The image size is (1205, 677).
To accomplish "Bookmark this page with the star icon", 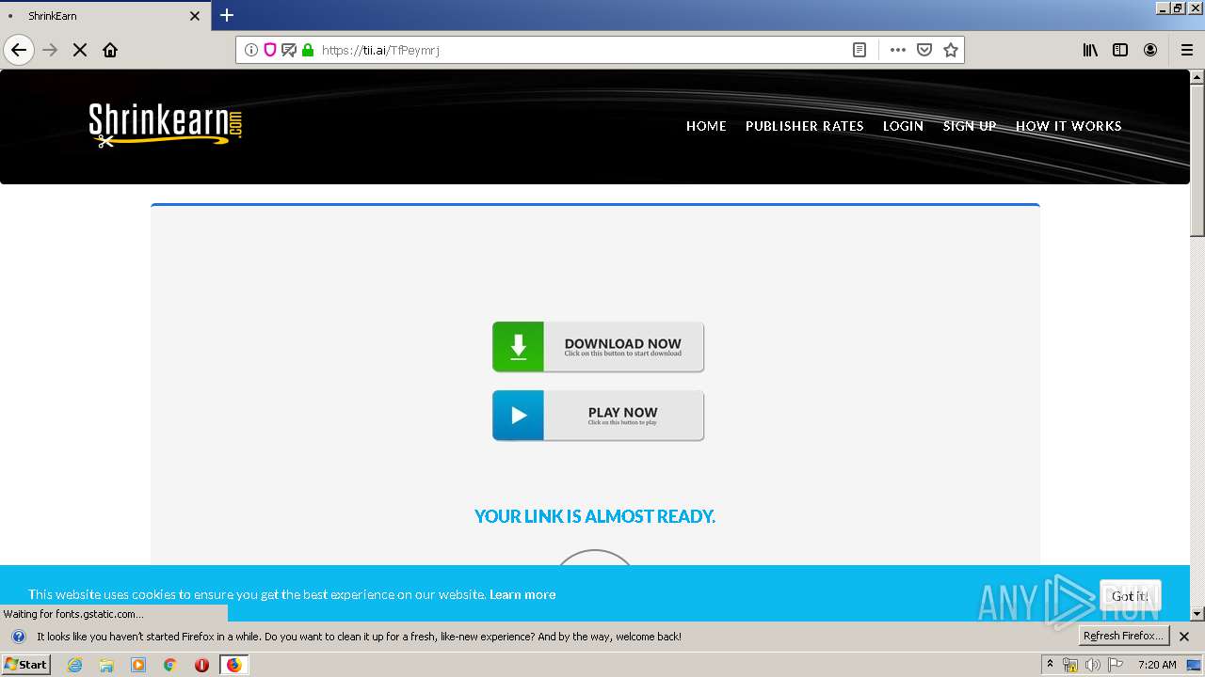I will pyautogui.click(x=951, y=50).
